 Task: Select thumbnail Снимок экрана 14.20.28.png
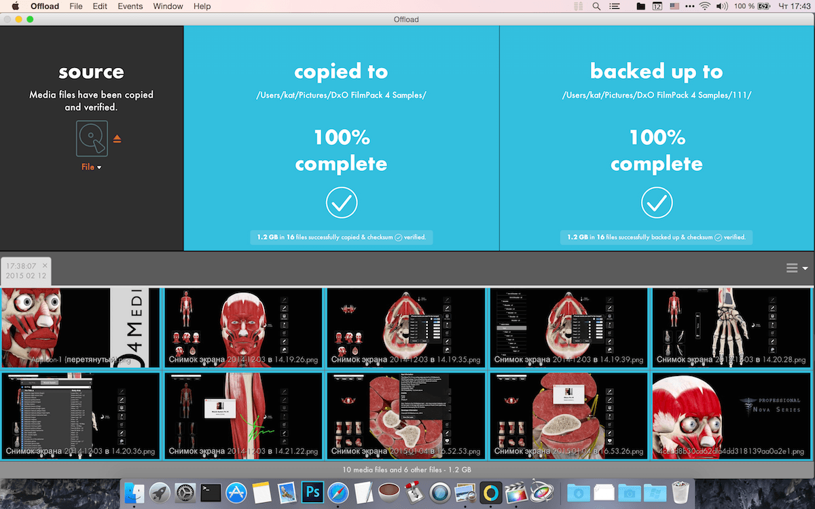[732, 328]
